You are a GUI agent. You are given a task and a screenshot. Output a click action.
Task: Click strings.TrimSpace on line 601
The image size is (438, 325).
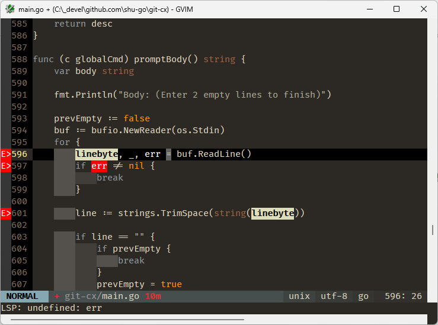coord(163,214)
